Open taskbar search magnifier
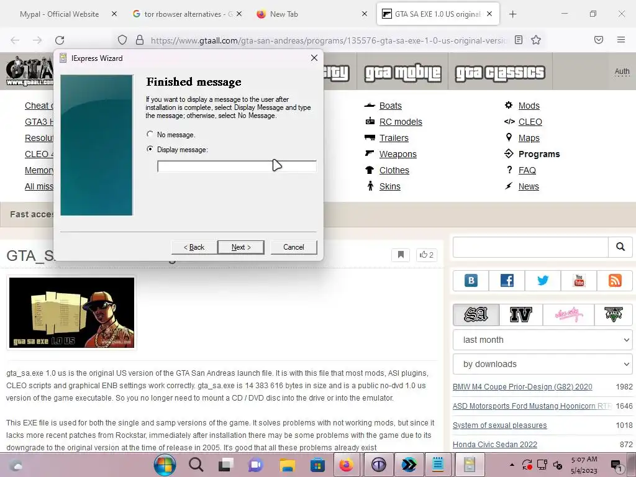 (x=196, y=465)
